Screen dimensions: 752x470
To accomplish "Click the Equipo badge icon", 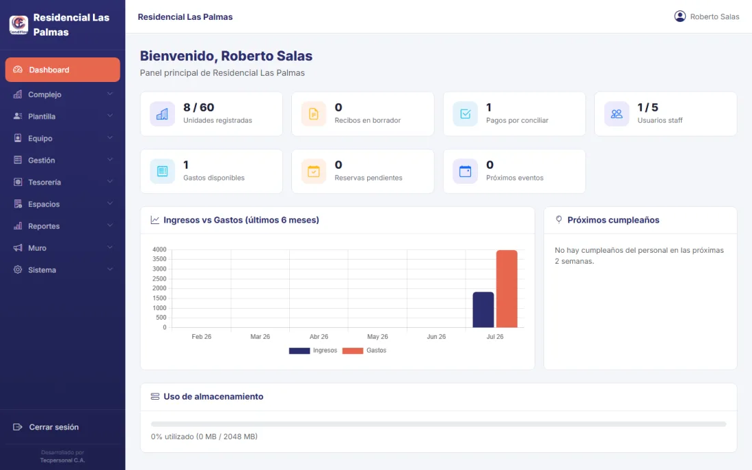I will (x=18, y=138).
